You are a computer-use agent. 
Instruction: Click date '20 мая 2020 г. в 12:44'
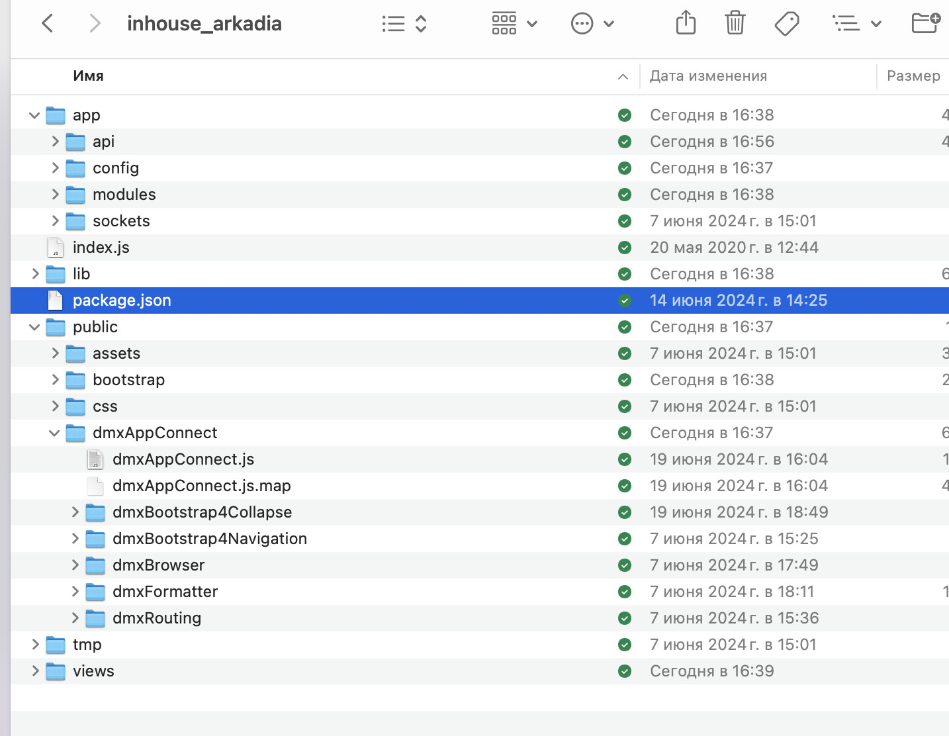(x=735, y=248)
